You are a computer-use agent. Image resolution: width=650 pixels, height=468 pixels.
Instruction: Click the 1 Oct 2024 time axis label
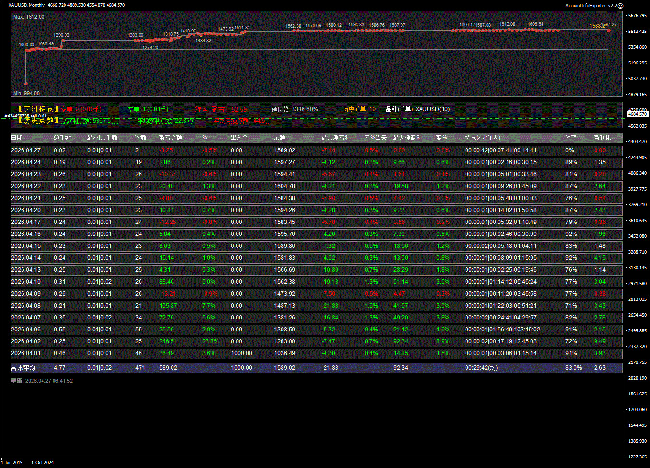[x=43, y=462]
